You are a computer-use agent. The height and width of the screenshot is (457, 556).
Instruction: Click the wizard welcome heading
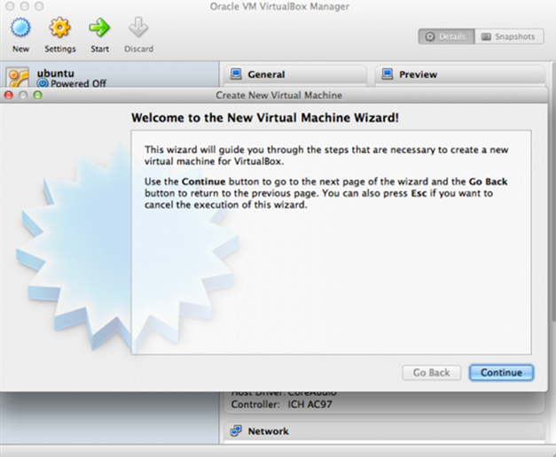click(265, 118)
